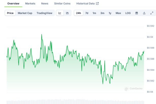Click the CoinGecko watermark logo

[133, 89]
